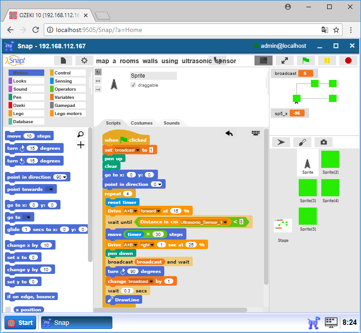This screenshot has width=361, height=333.
Task: Paint a new sprite with brush icon
Action: (x=302, y=142)
